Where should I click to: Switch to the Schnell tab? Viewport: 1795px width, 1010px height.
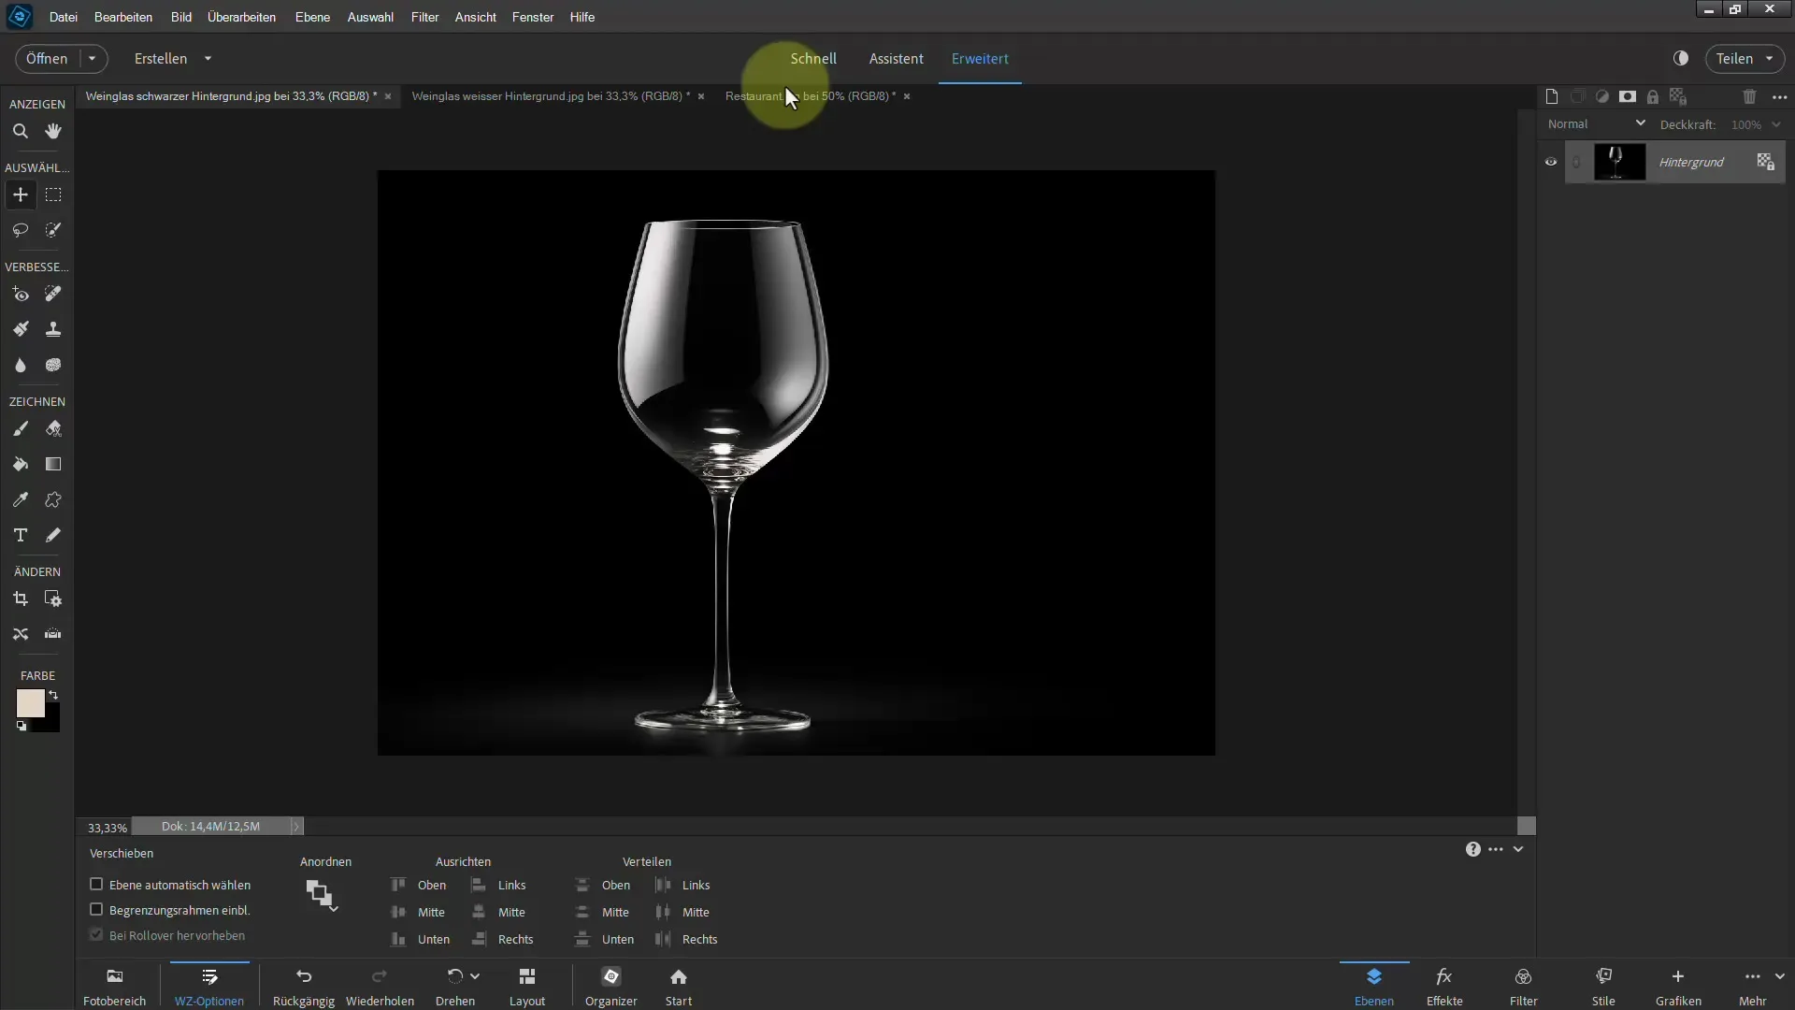pos(813,58)
